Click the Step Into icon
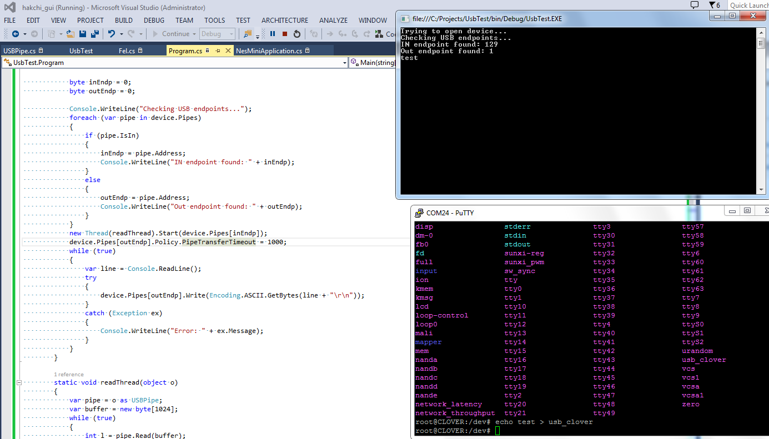This screenshot has height=439, width=769. (x=343, y=34)
